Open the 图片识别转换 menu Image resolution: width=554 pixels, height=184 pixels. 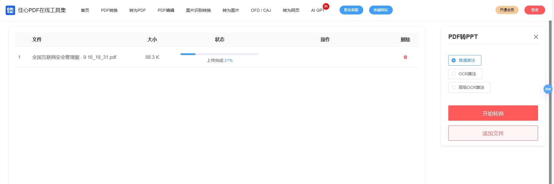tap(198, 10)
